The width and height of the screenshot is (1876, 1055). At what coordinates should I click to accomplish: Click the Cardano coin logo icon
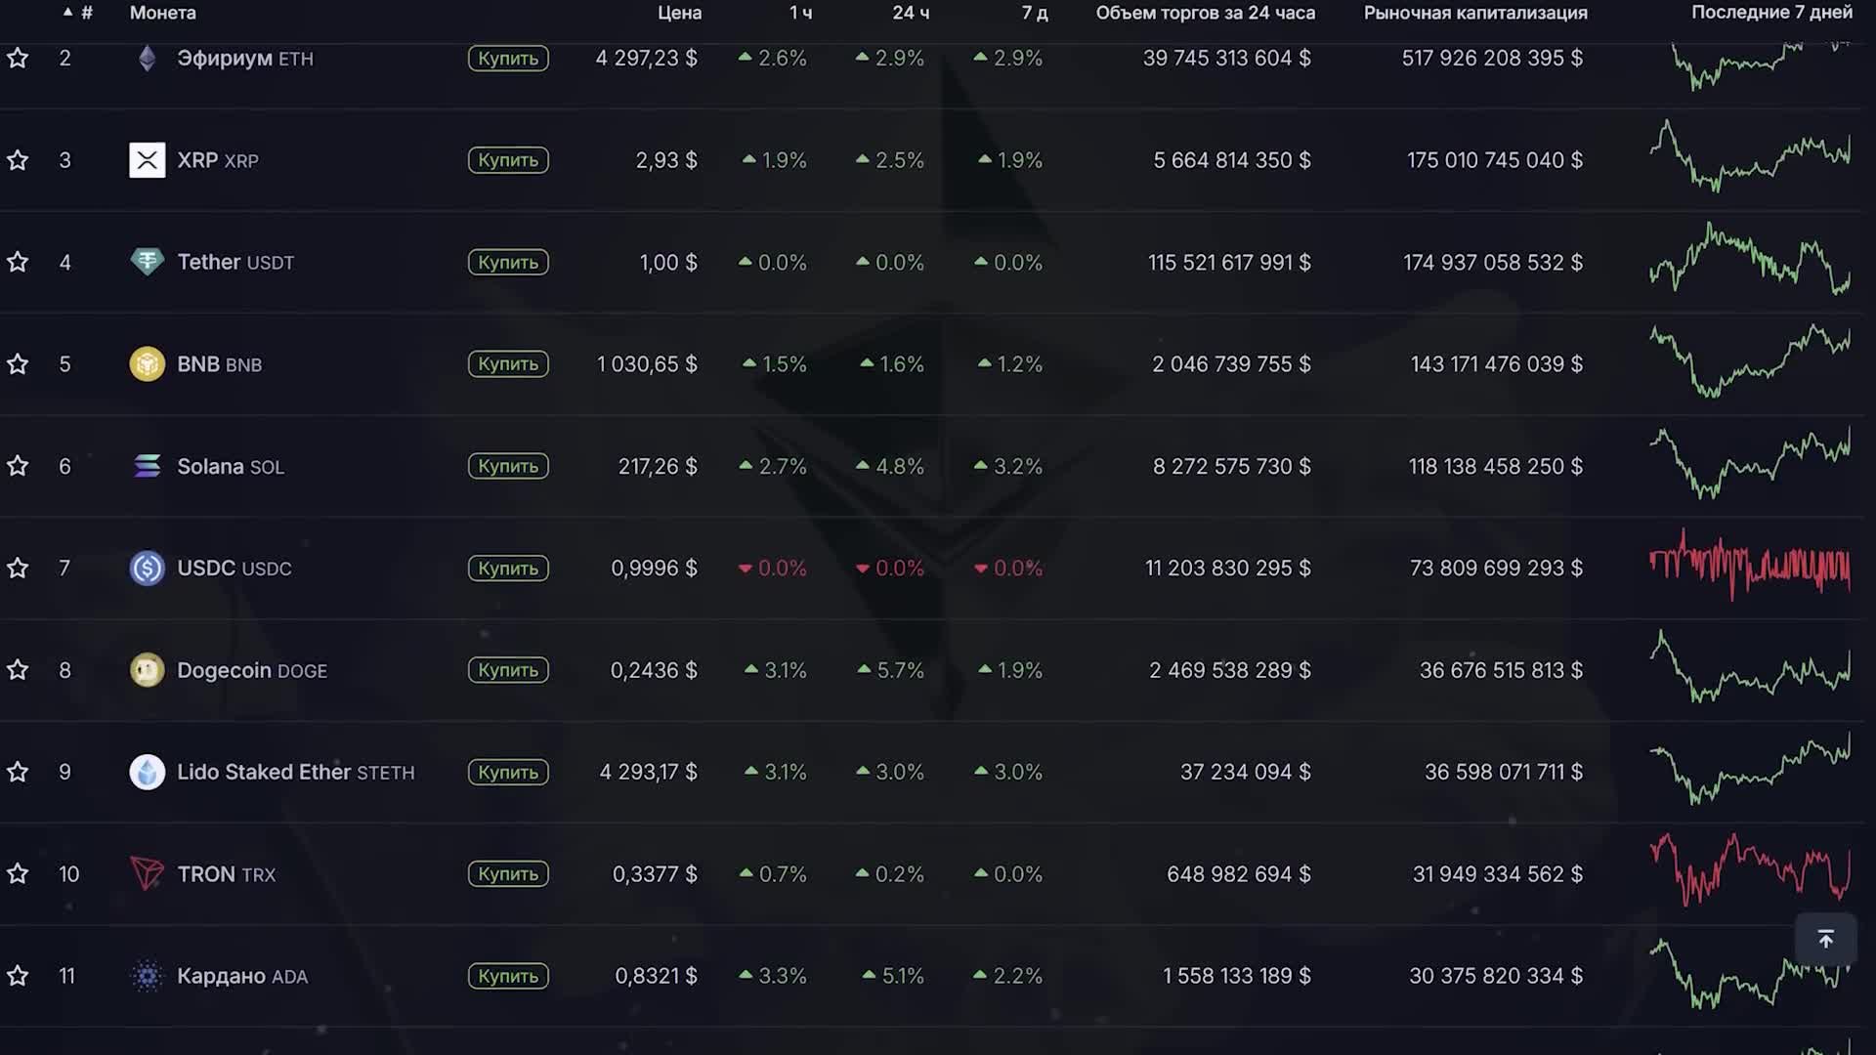[x=147, y=976]
